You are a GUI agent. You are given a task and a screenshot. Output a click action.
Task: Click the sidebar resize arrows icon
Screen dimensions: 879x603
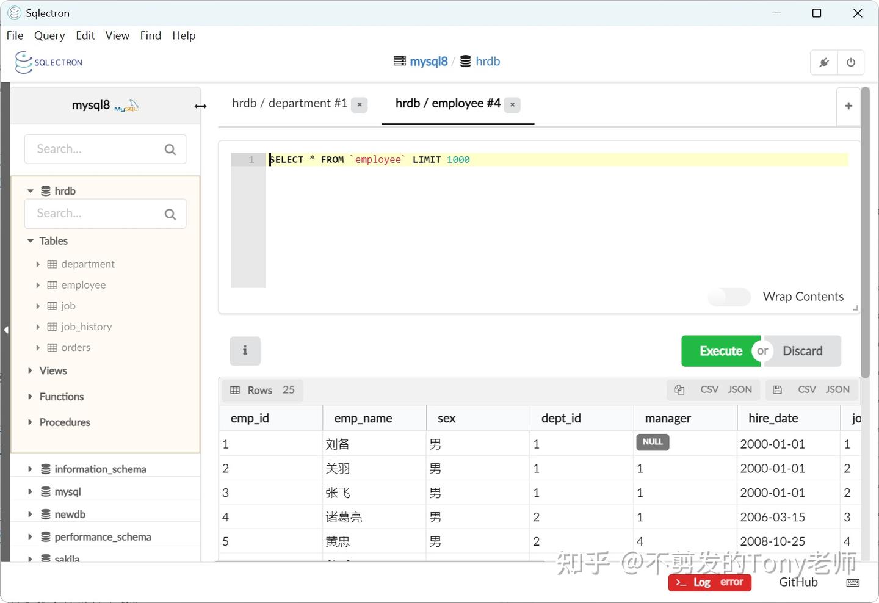pos(200,106)
